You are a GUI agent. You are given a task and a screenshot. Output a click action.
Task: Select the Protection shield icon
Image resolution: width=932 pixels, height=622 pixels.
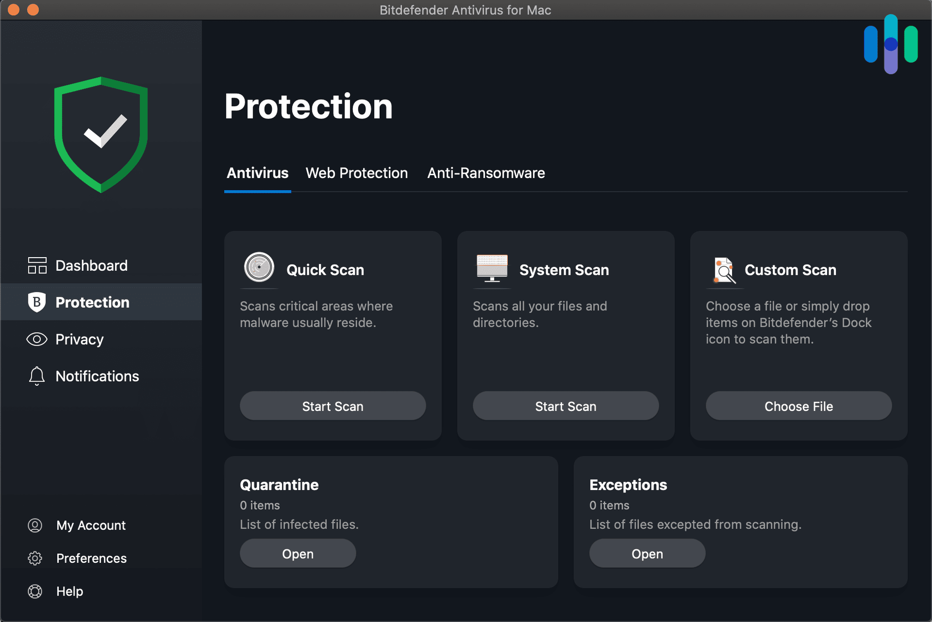[35, 302]
